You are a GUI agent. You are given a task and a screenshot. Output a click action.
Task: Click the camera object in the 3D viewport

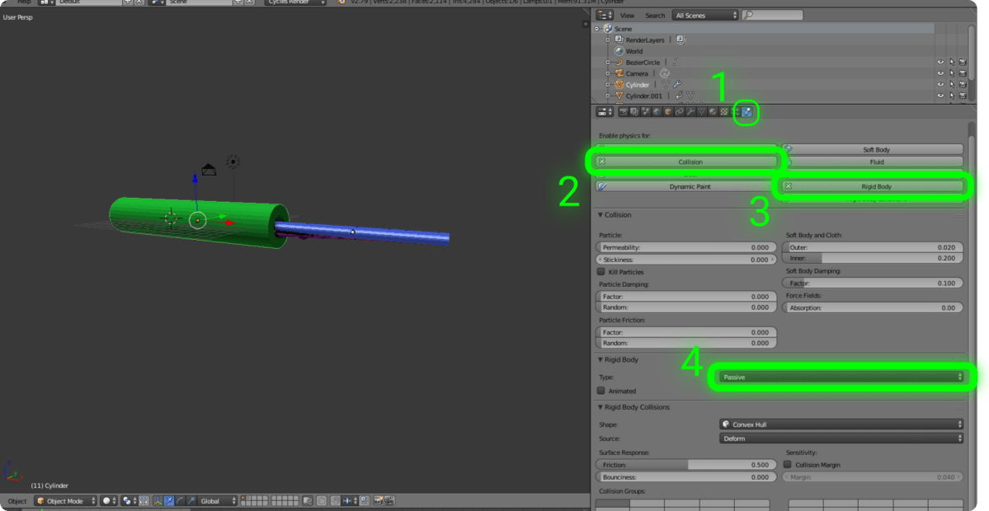tap(209, 170)
